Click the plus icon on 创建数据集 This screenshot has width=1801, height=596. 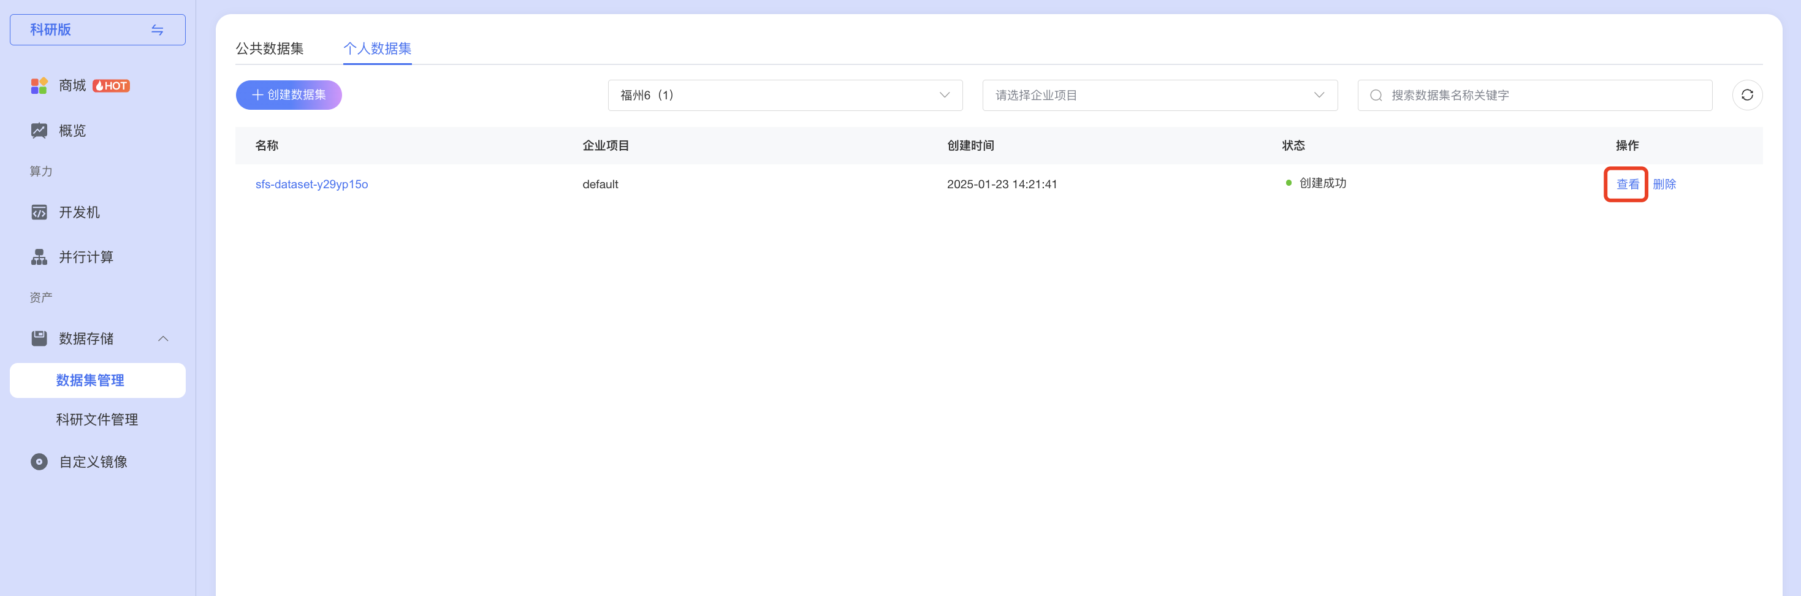pos(257,95)
